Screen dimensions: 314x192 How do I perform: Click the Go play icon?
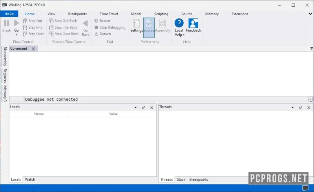point(16,23)
